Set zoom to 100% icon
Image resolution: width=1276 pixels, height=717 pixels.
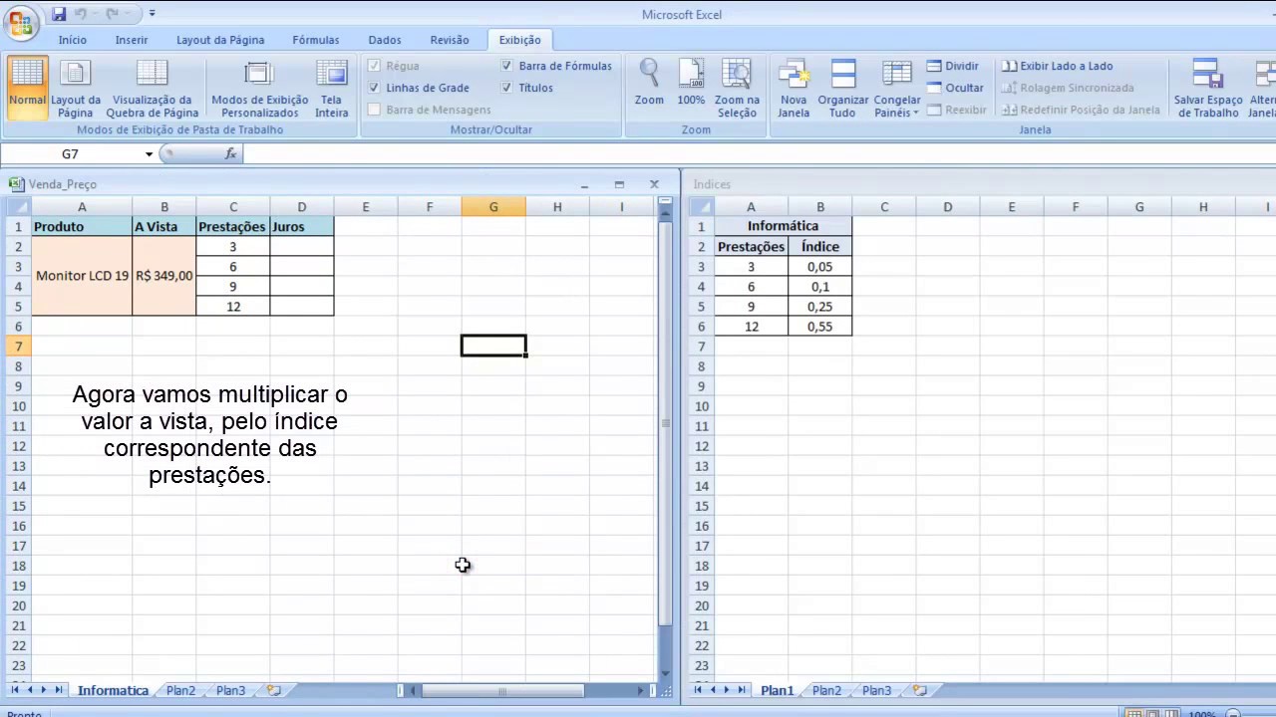[691, 84]
